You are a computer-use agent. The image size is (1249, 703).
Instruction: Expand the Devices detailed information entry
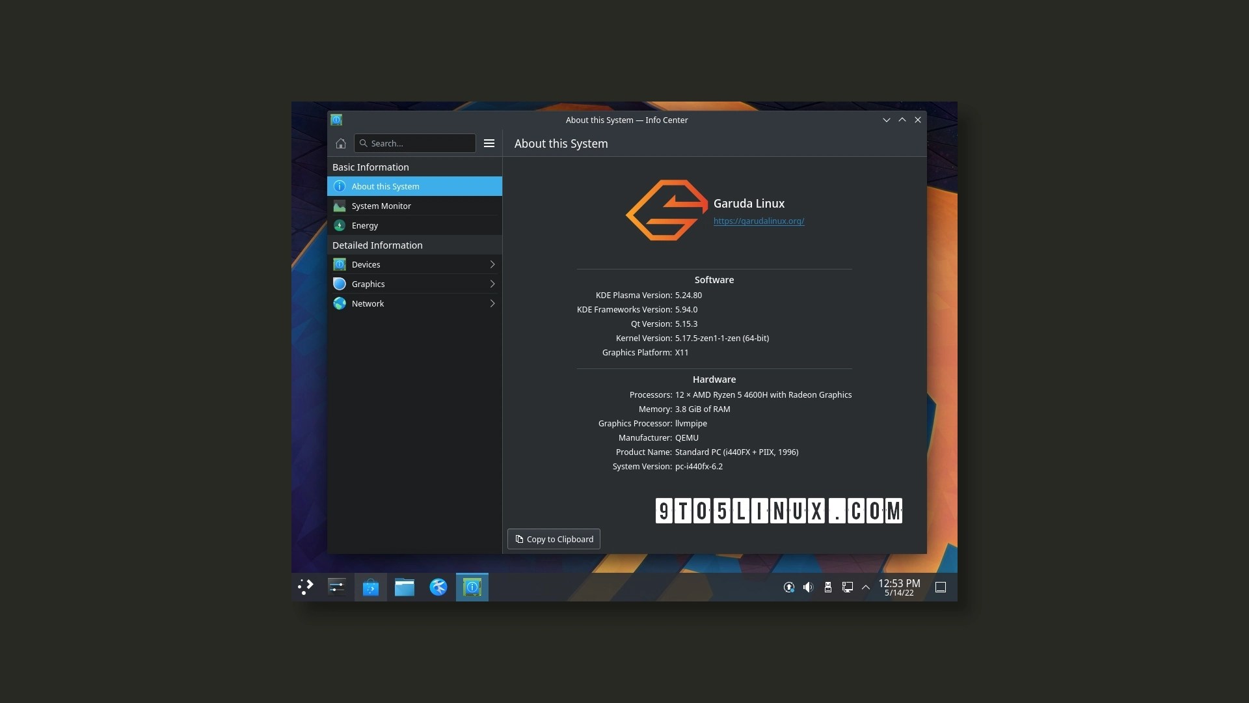(x=492, y=264)
